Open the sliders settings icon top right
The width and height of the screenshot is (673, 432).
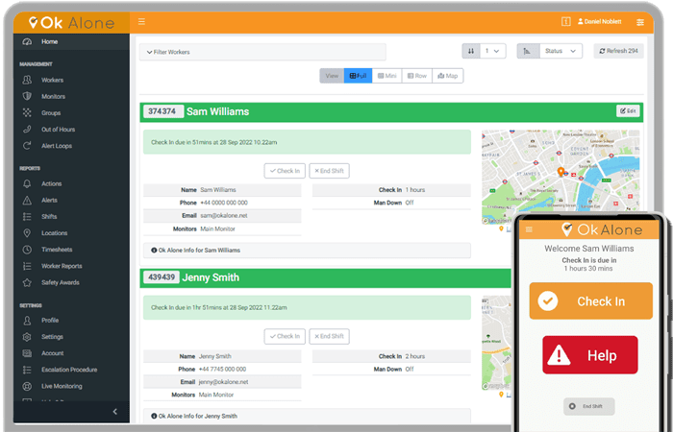[640, 22]
